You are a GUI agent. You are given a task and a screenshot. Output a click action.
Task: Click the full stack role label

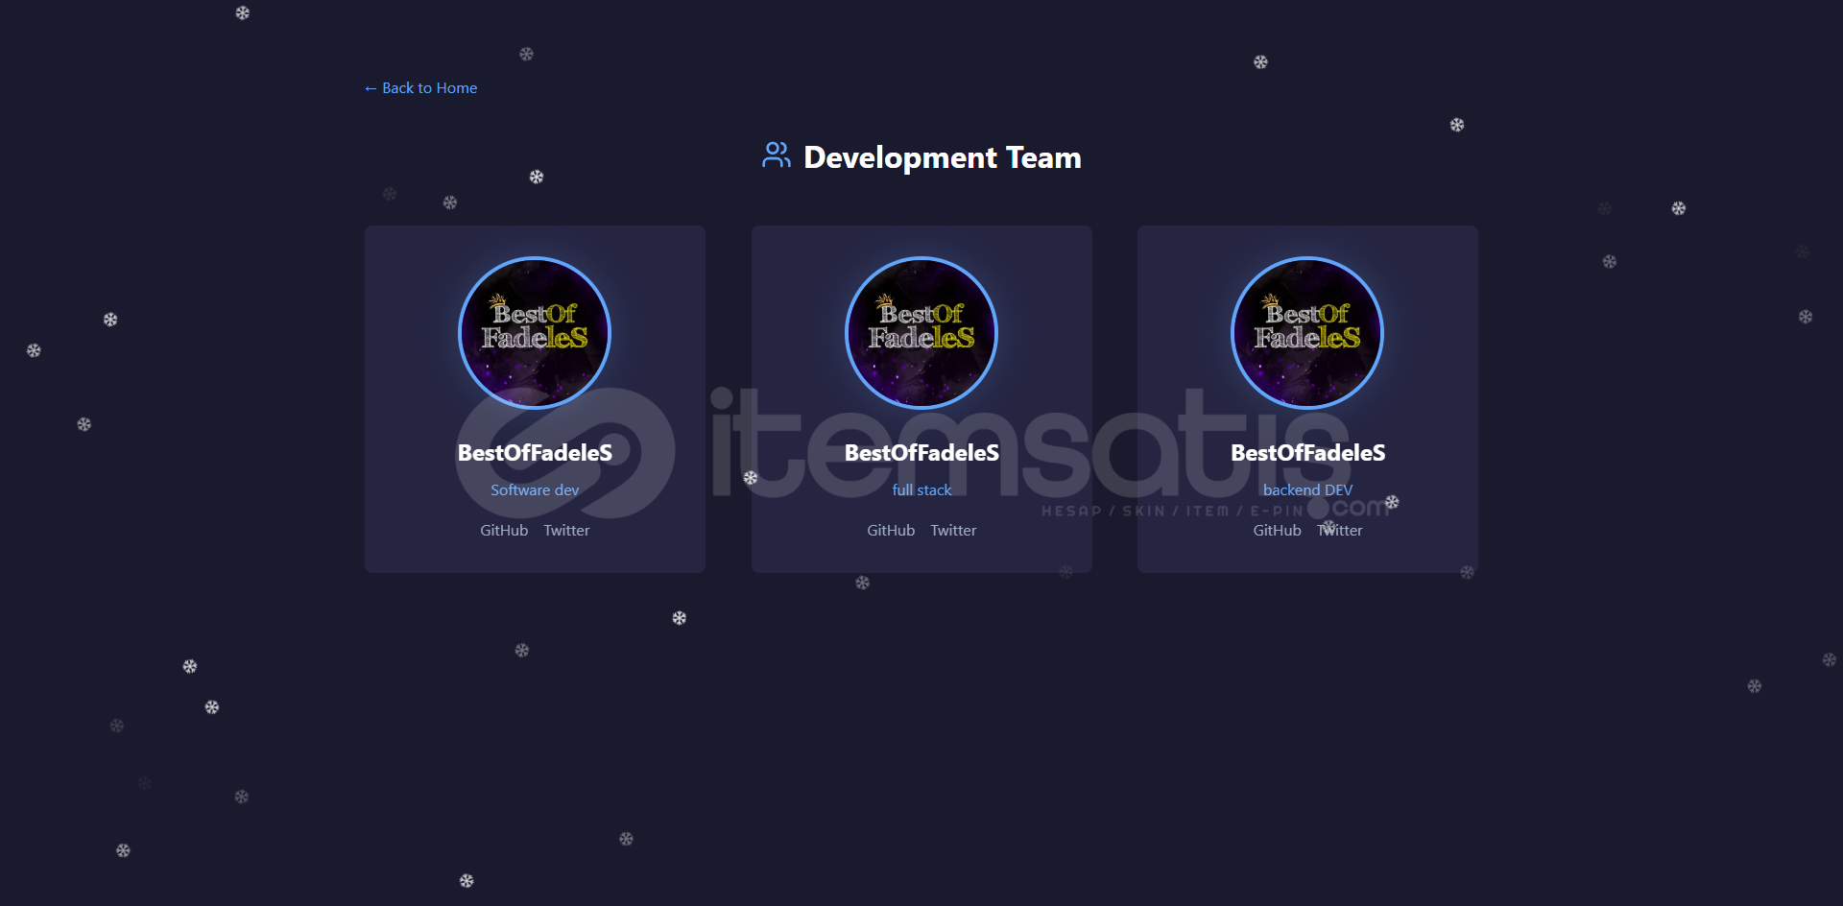click(x=921, y=490)
